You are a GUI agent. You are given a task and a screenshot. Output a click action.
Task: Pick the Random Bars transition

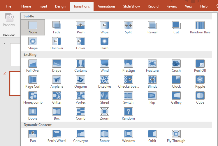click(200, 27)
